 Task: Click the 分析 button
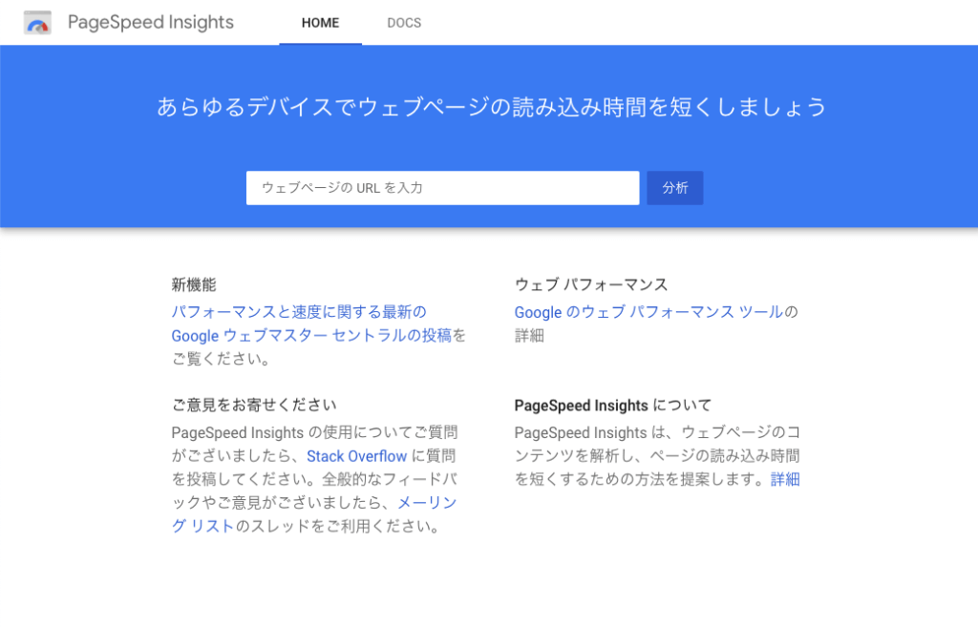click(x=675, y=188)
